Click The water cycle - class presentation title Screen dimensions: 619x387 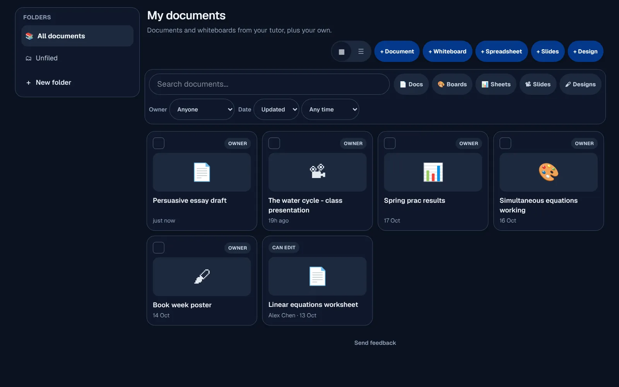point(305,205)
